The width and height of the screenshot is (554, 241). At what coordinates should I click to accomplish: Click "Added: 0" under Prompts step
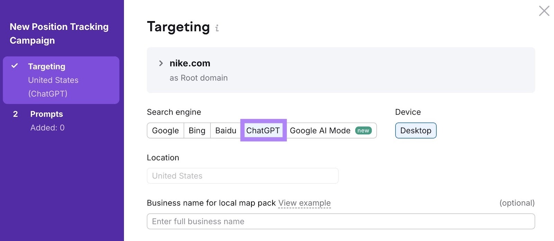(47, 128)
